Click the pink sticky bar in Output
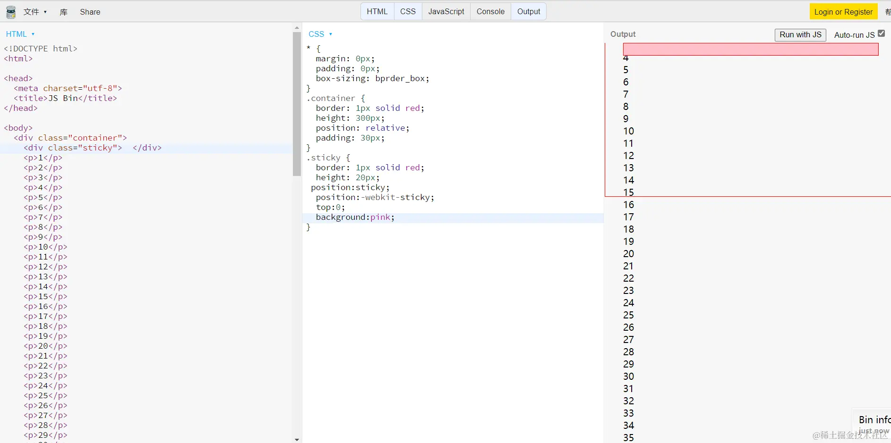The image size is (891, 443). [751, 49]
